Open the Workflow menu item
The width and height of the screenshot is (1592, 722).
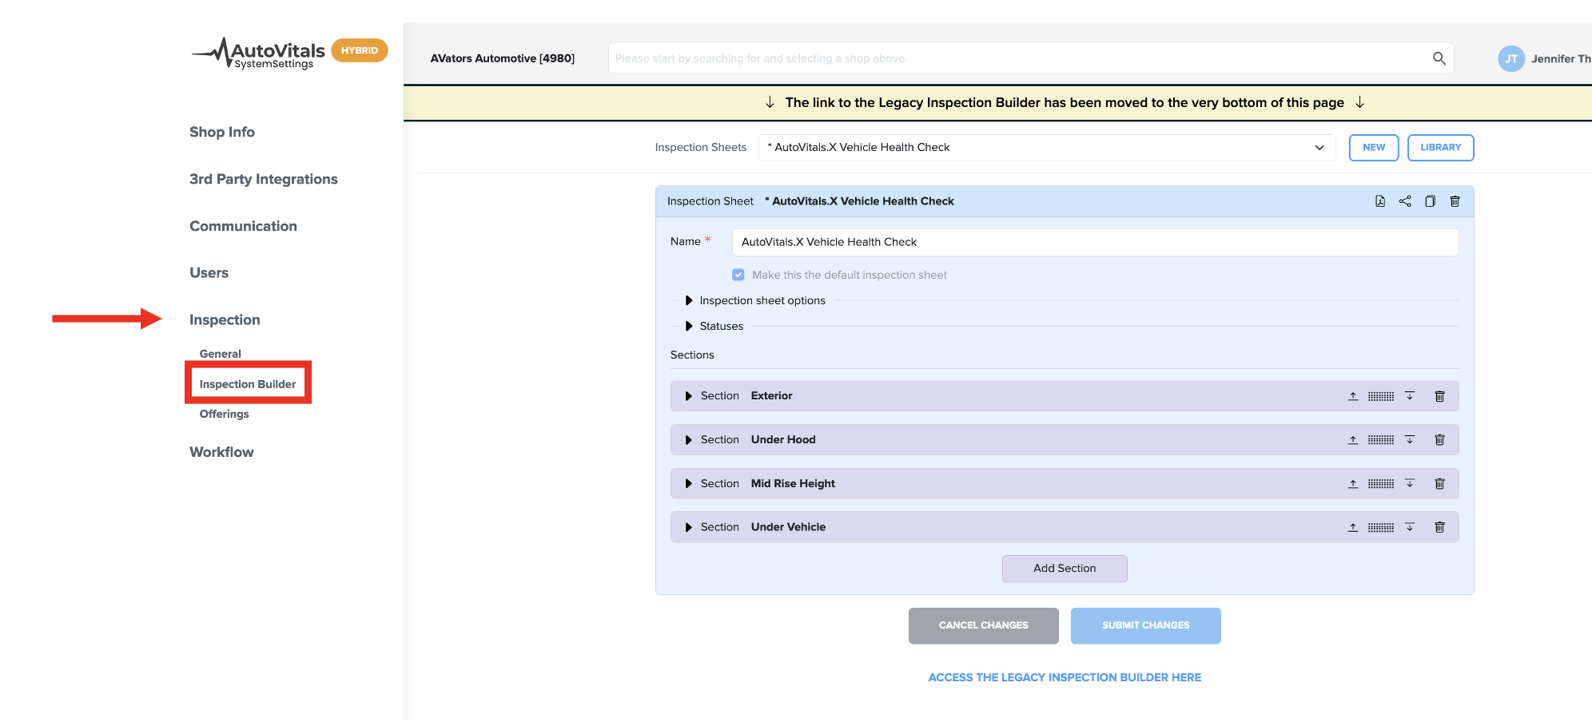221,452
